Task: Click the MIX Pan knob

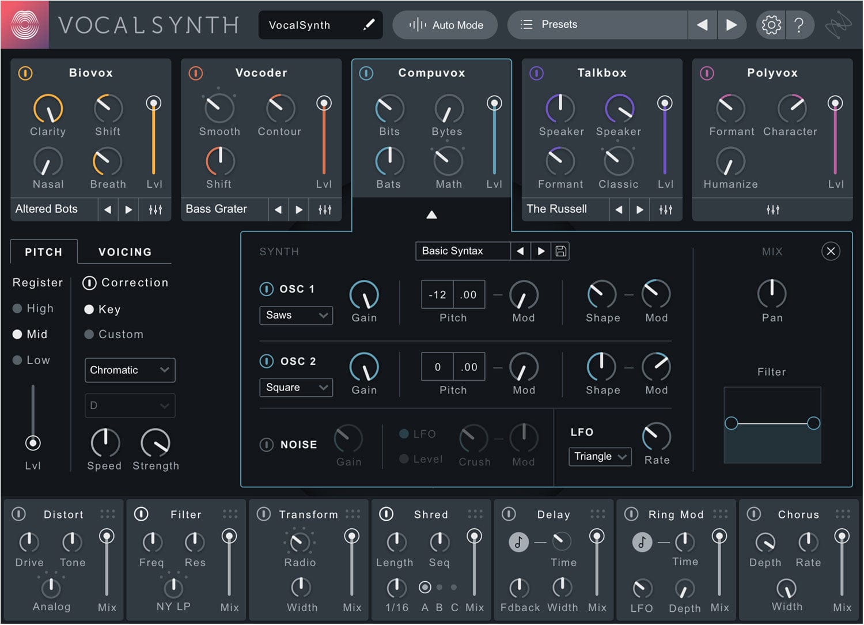Action: point(772,293)
